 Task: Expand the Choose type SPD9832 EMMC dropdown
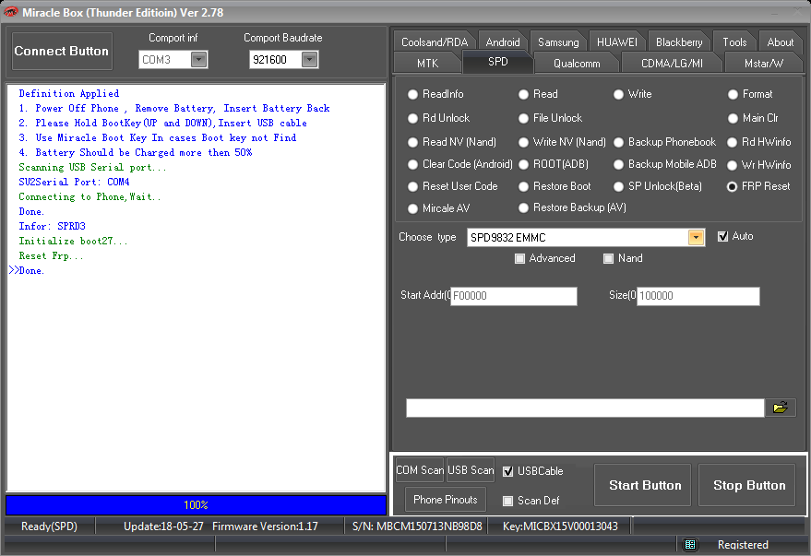coord(696,237)
